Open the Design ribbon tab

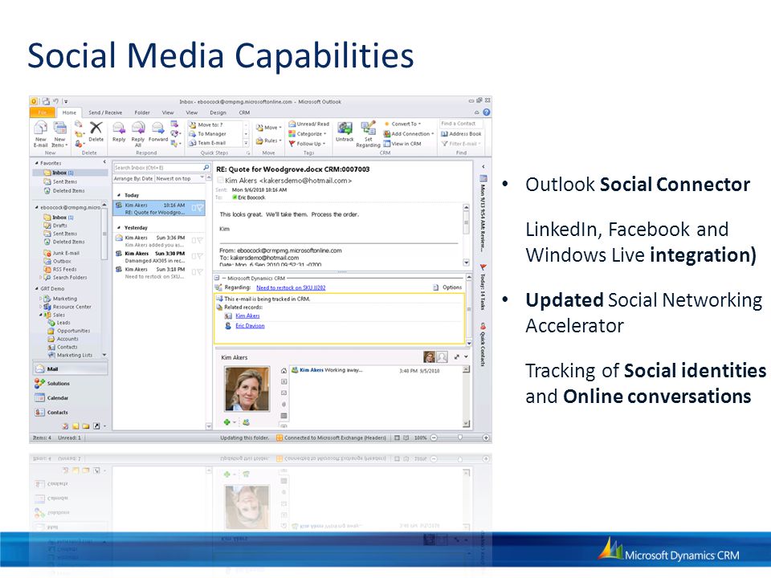pos(218,112)
